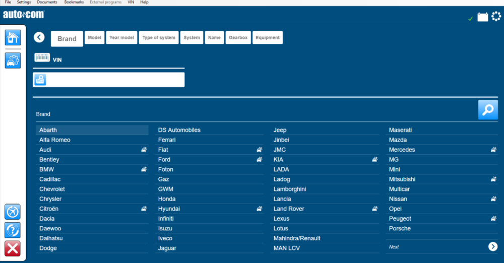The image size is (504, 263).
Task: Select Ferrari brand
Action: coord(209,140)
